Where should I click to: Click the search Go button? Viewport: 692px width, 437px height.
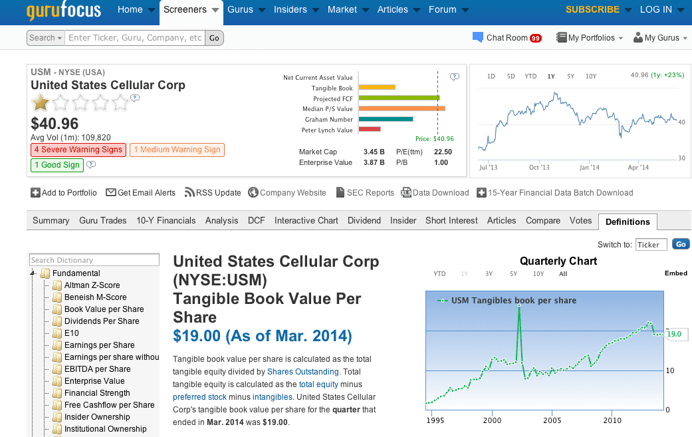pos(214,38)
